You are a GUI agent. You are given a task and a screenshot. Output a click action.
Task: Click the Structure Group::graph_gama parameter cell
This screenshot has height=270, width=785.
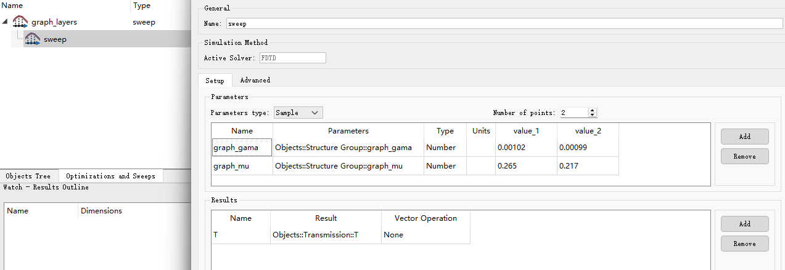pos(348,148)
